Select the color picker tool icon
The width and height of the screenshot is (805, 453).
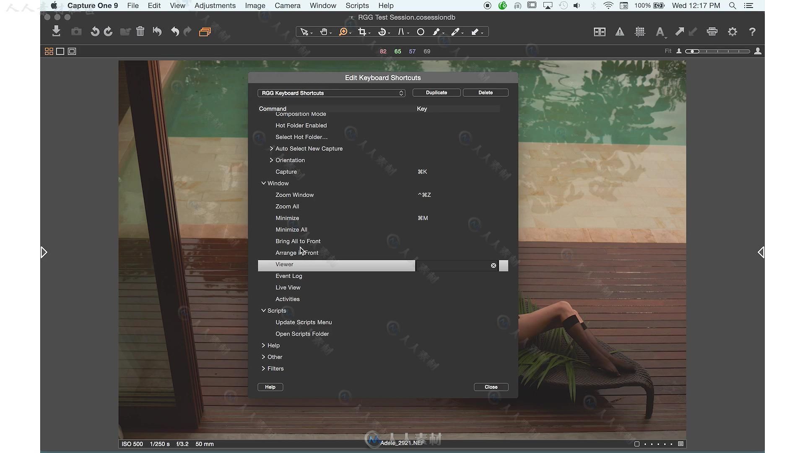[x=455, y=31]
